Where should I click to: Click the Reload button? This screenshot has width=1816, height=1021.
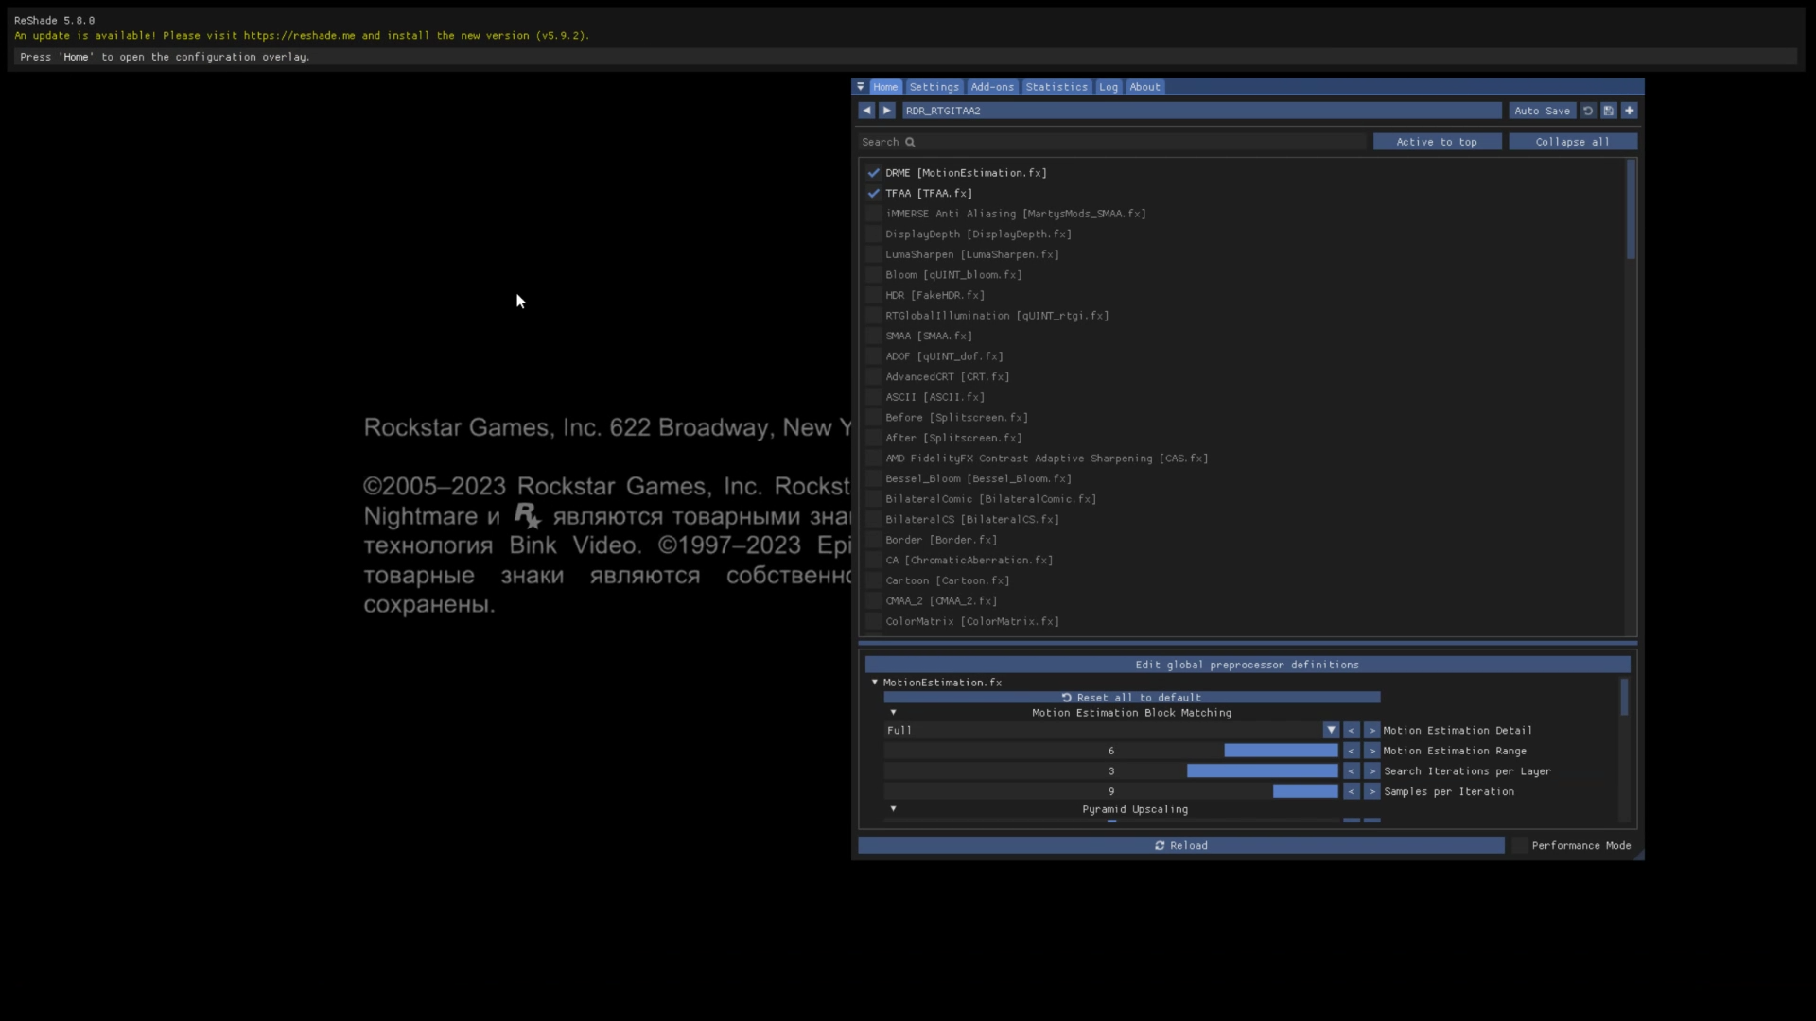click(x=1180, y=845)
